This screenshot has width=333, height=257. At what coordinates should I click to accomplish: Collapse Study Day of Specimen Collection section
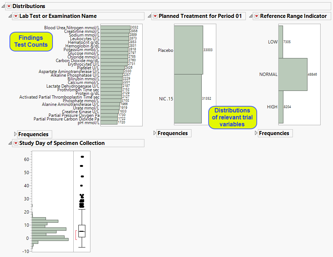[x=10, y=143]
